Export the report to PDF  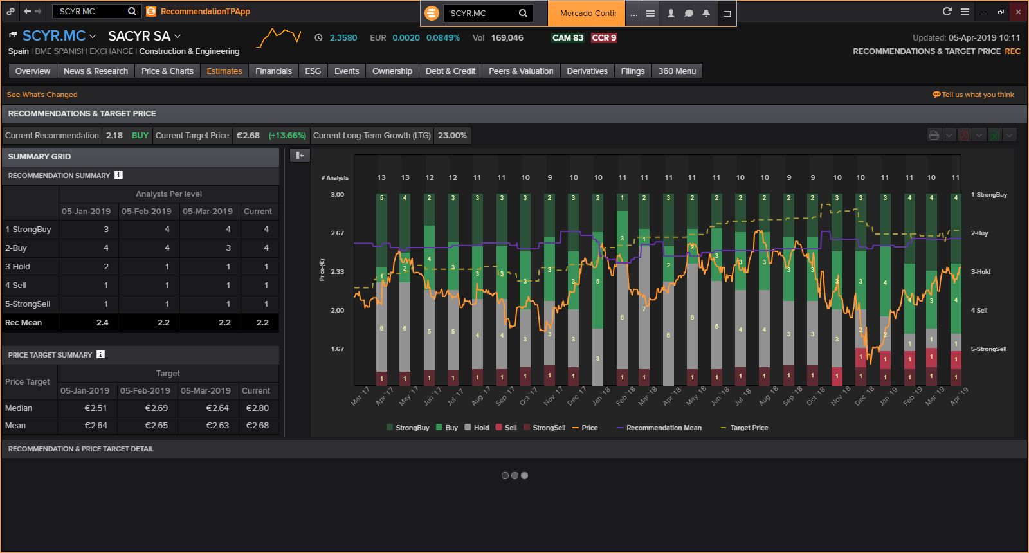pos(964,135)
